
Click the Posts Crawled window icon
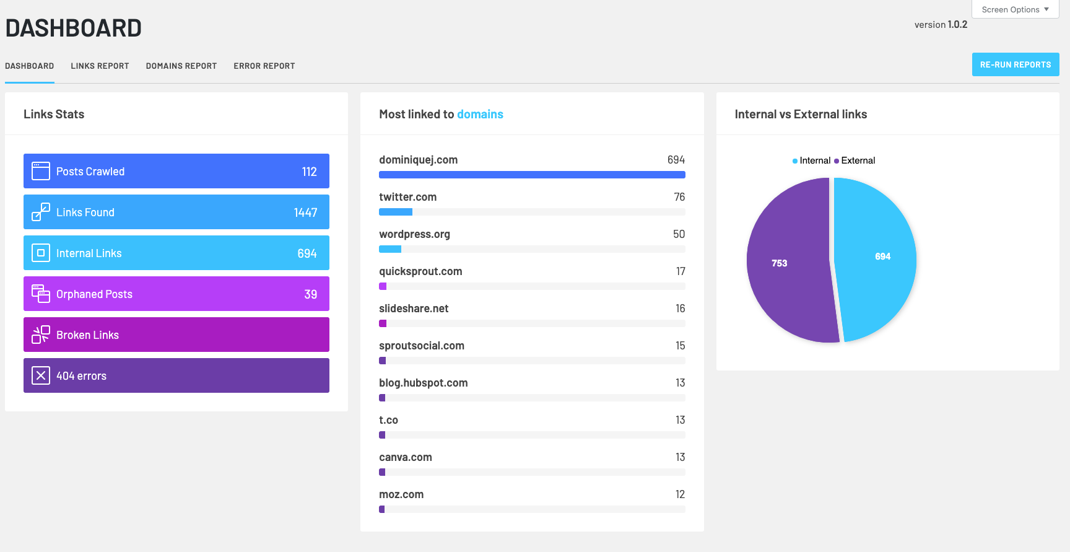41,171
